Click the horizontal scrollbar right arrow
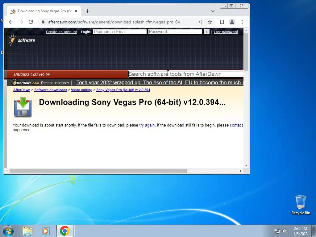The image size is (316, 237). click(241, 171)
